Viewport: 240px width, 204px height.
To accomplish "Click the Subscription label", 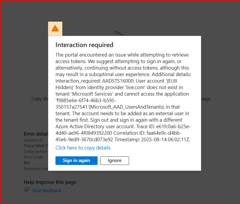I will [35, 151].
